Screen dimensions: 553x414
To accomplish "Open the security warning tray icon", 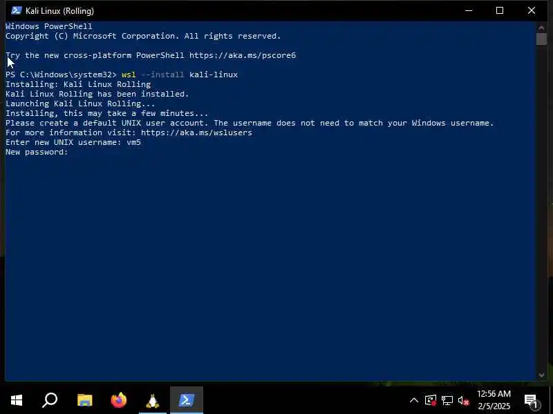I will point(431,400).
